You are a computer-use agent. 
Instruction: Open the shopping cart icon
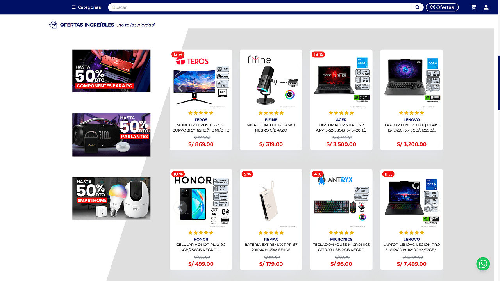coord(474,7)
